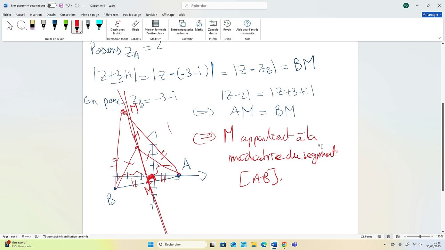Click the zoom slider handle
The image size is (445, 250).
420,236
